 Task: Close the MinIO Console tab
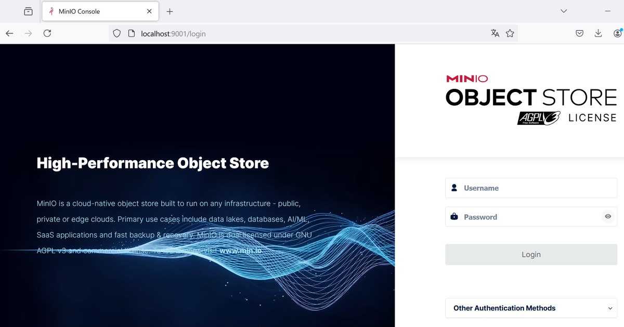(149, 11)
